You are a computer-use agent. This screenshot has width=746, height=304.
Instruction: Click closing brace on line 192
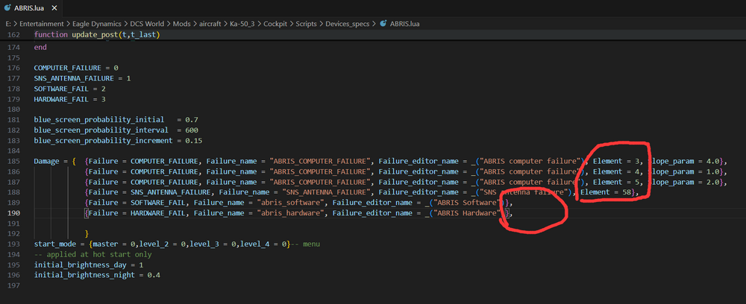tap(86, 234)
